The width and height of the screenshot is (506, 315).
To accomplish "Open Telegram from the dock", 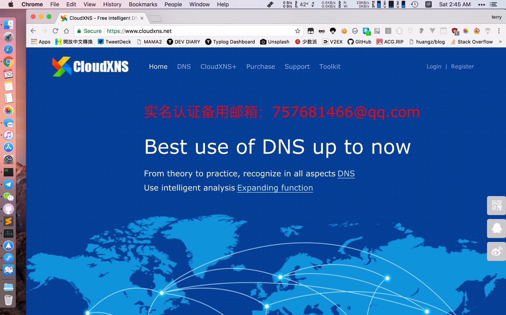I will tap(9, 184).
